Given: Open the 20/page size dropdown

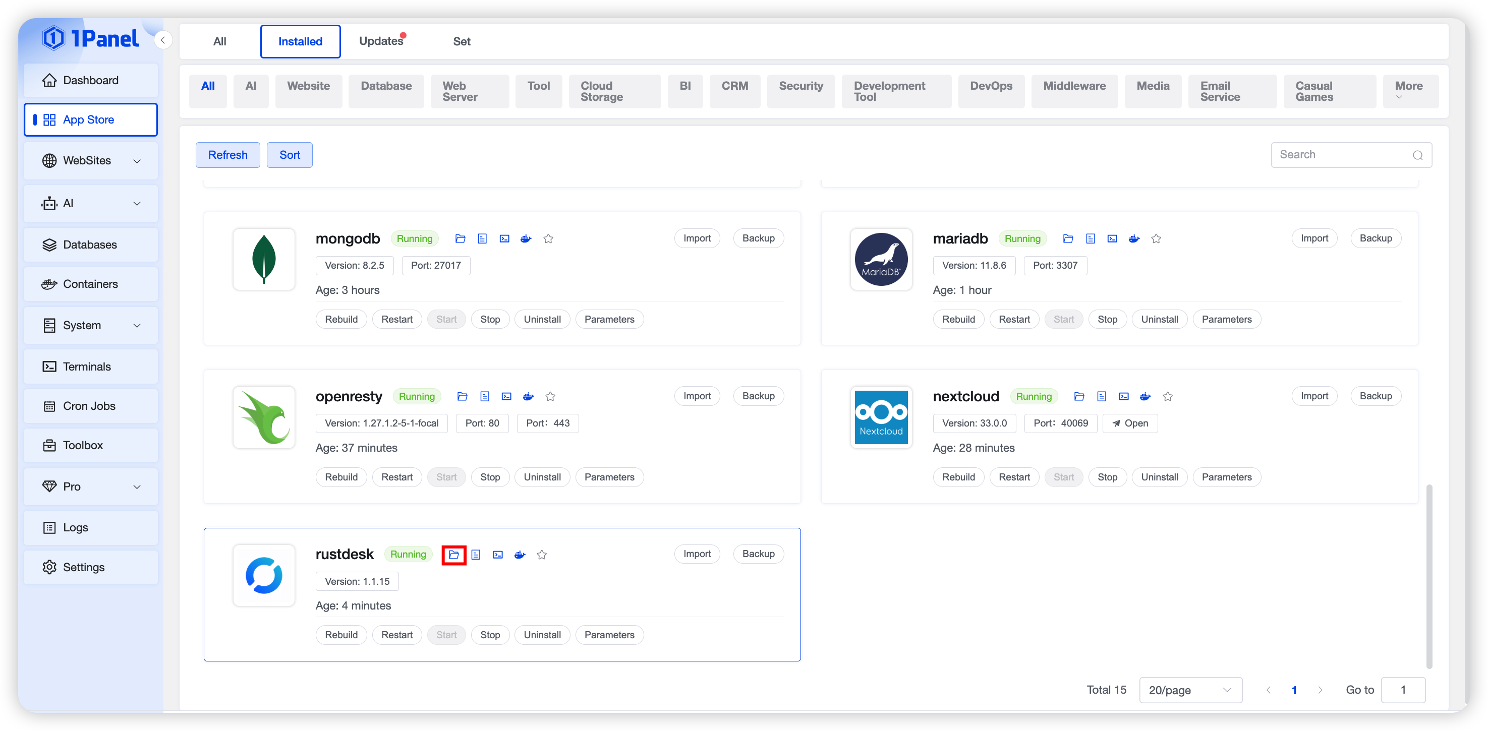Looking at the screenshot, I should (x=1190, y=690).
